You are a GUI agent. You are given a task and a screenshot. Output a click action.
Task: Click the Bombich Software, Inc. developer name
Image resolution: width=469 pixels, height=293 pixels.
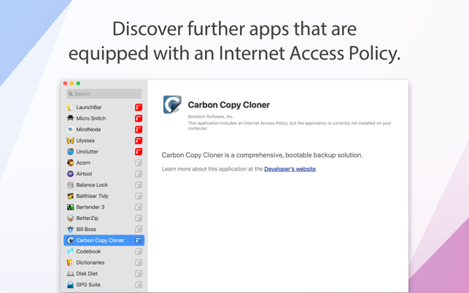(x=211, y=117)
